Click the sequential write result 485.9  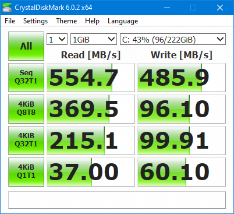pyautogui.click(x=182, y=78)
